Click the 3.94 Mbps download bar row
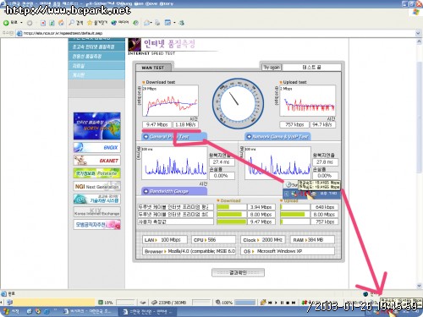 (206, 207)
